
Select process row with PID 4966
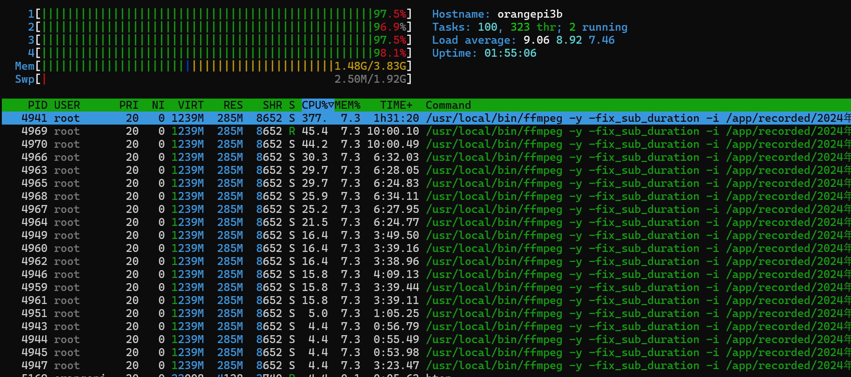(426, 157)
